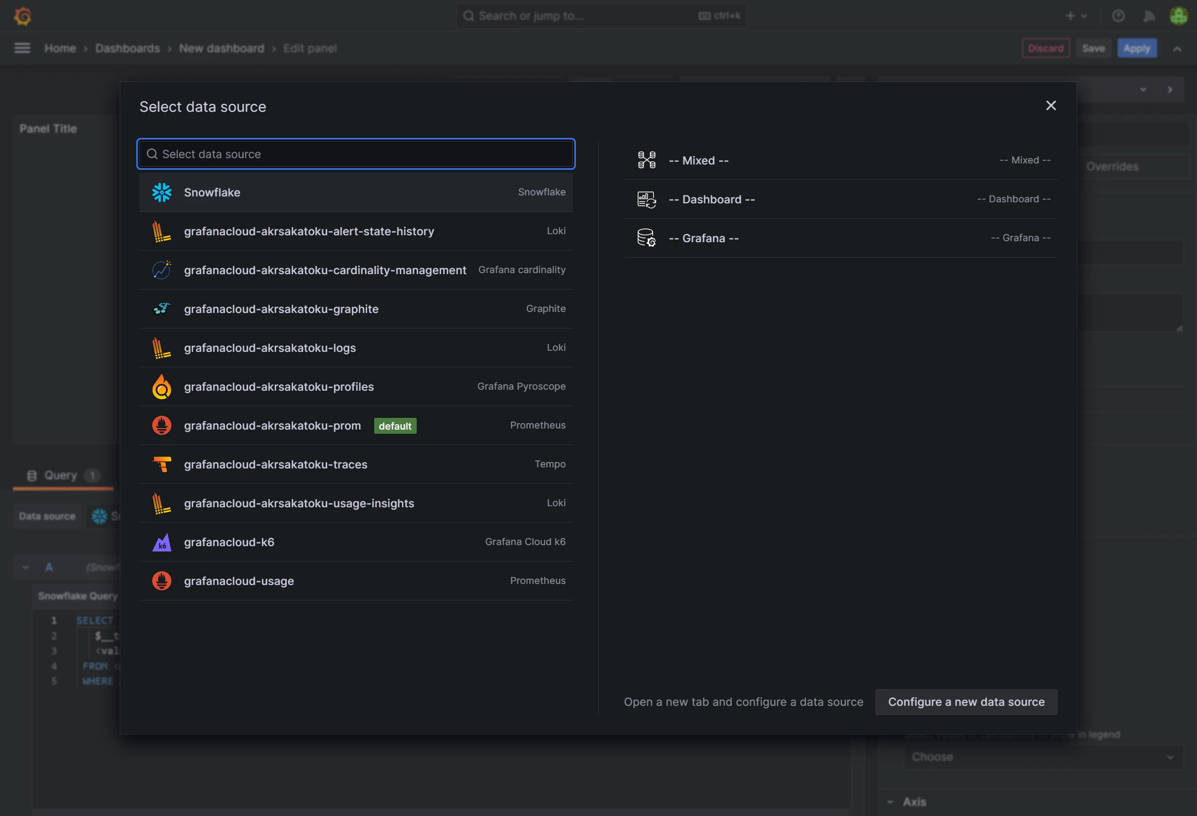Click the top Search or jump to bar
The width and height of the screenshot is (1197, 816).
[x=601, y=16]
